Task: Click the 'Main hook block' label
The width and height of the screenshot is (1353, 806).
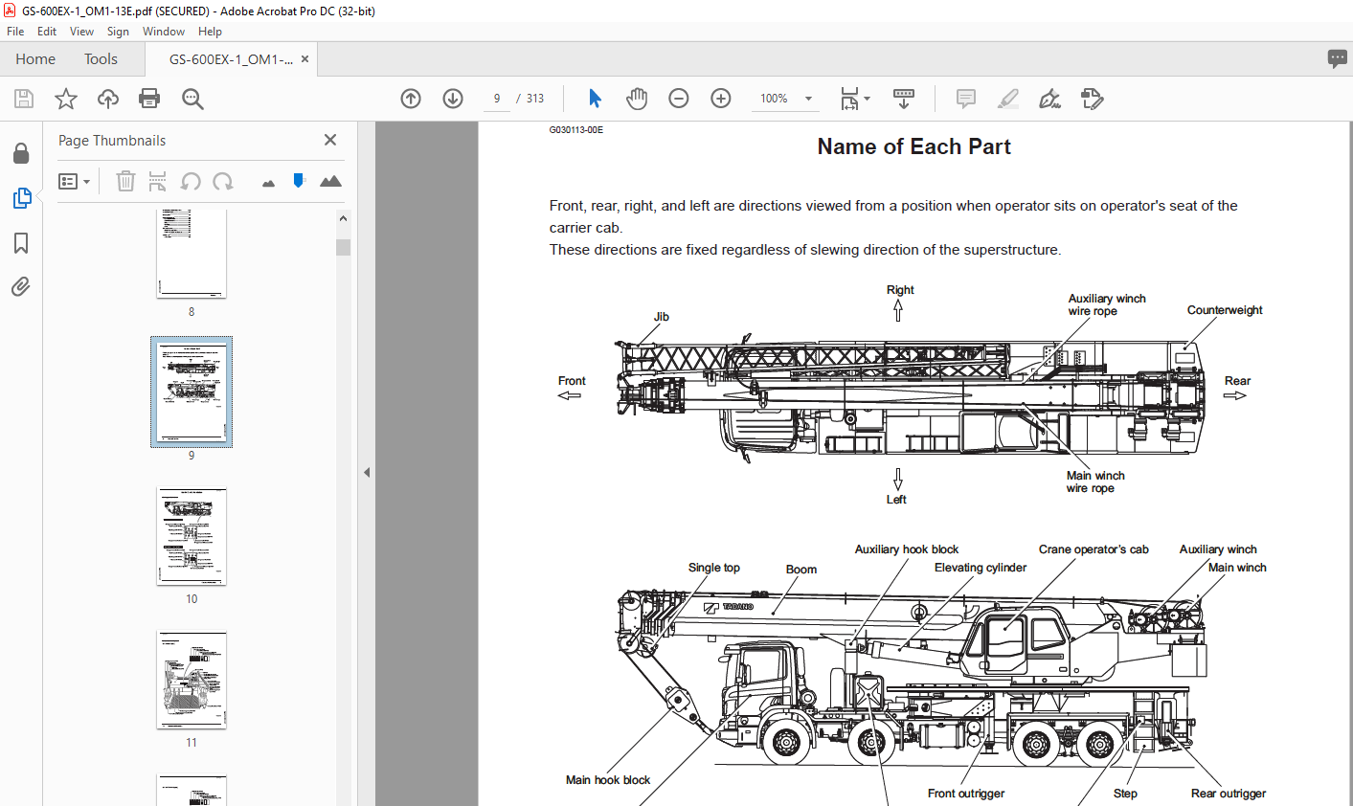Action: 608,780
